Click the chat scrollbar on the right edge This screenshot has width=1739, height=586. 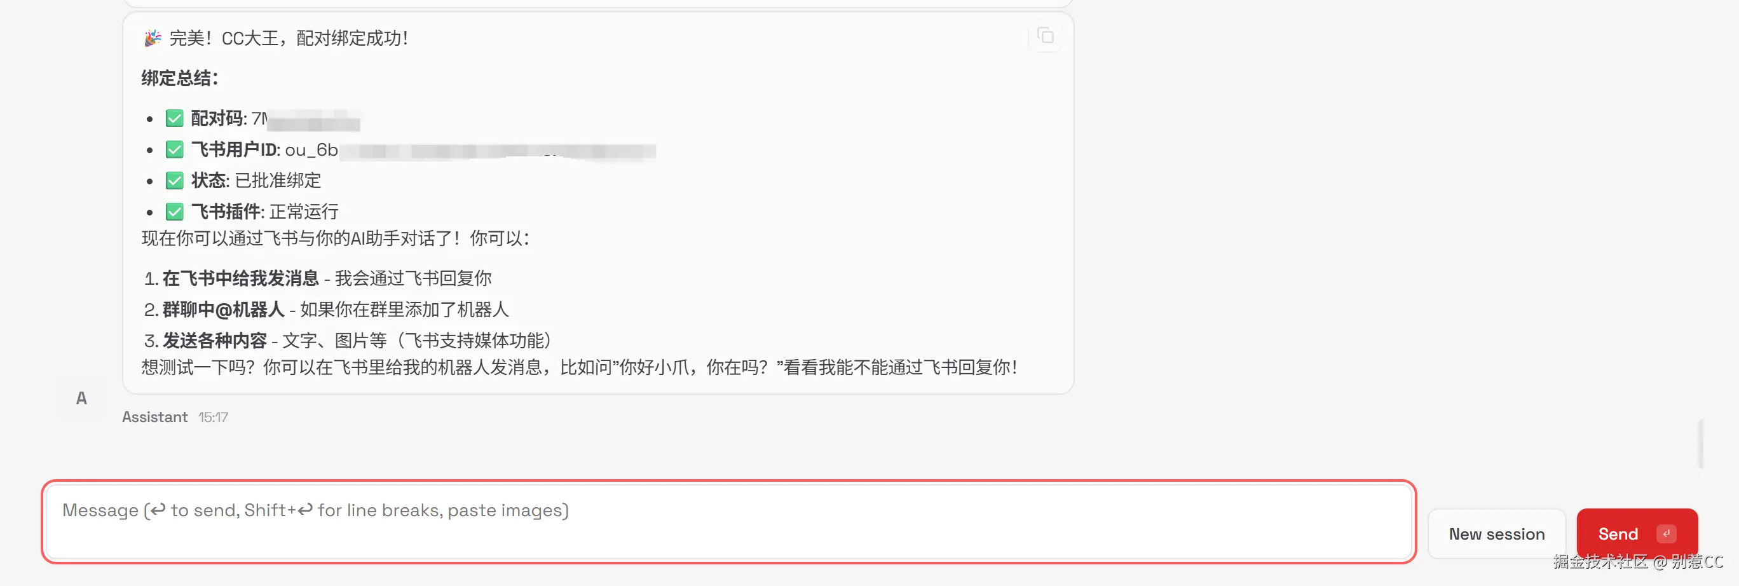[1701, 444]
